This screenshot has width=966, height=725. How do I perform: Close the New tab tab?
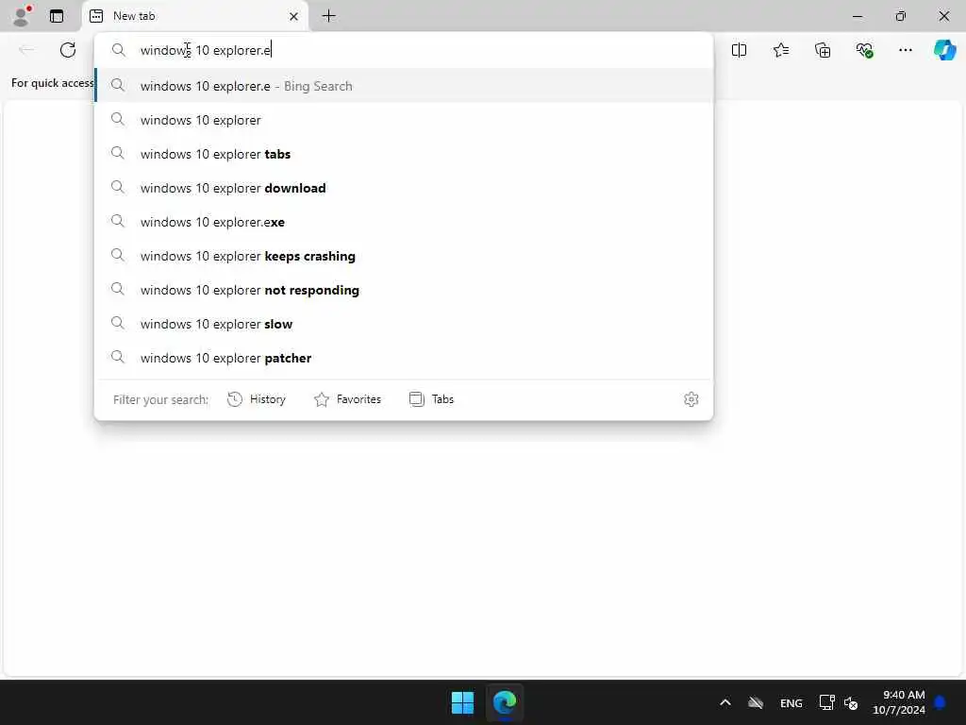pyautogui.click(x=294, y=17)
